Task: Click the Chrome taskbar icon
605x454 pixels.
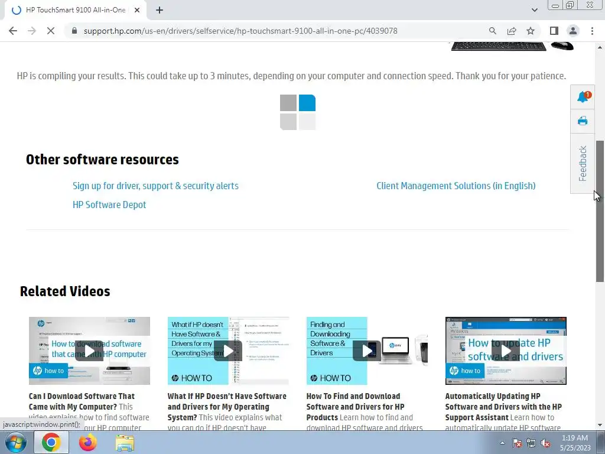Action: coord(51,442)
